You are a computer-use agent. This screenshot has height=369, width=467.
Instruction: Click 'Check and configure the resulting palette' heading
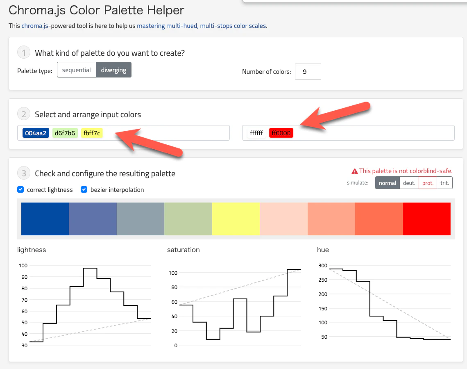coord(105,173)
